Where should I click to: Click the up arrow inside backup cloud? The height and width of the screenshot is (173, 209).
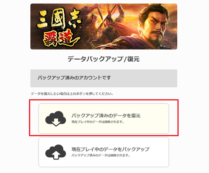[x=56, y=155]
